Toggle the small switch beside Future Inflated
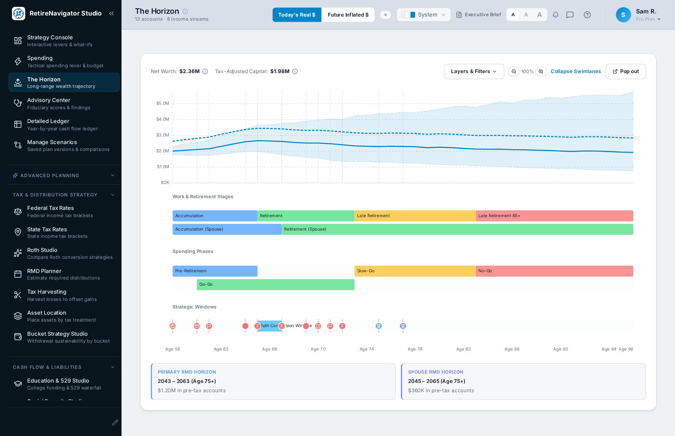Screen dimensions: 675x436 pyautogui.click(x=385, y=15)
